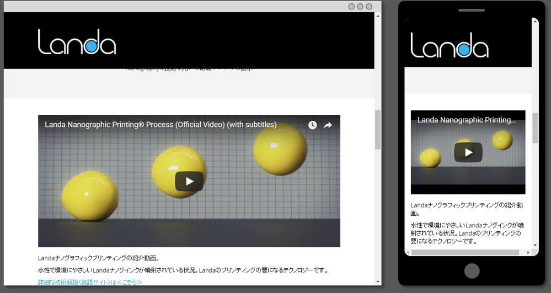Click the Landa logo in desktop header
551x293 pixels.
[x=77, y=42]
